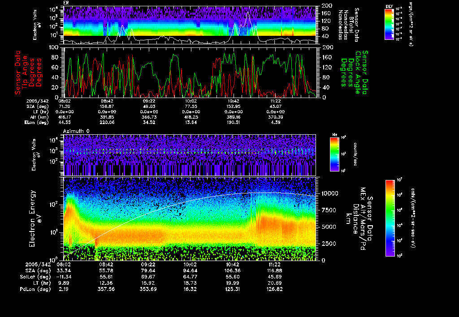Click inside the Azimuth 0 spectrogram panel
Image resolution: width=459 pixels, height=317 pixels.
(x=190, y=155)
